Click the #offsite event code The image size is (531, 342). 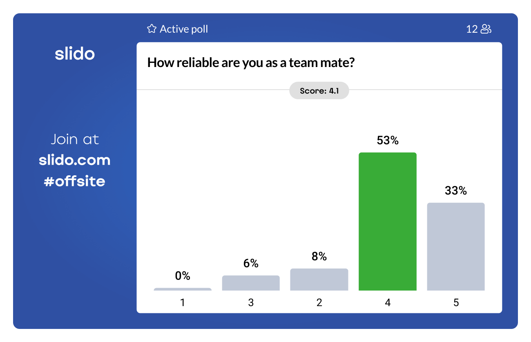point(75,181)
